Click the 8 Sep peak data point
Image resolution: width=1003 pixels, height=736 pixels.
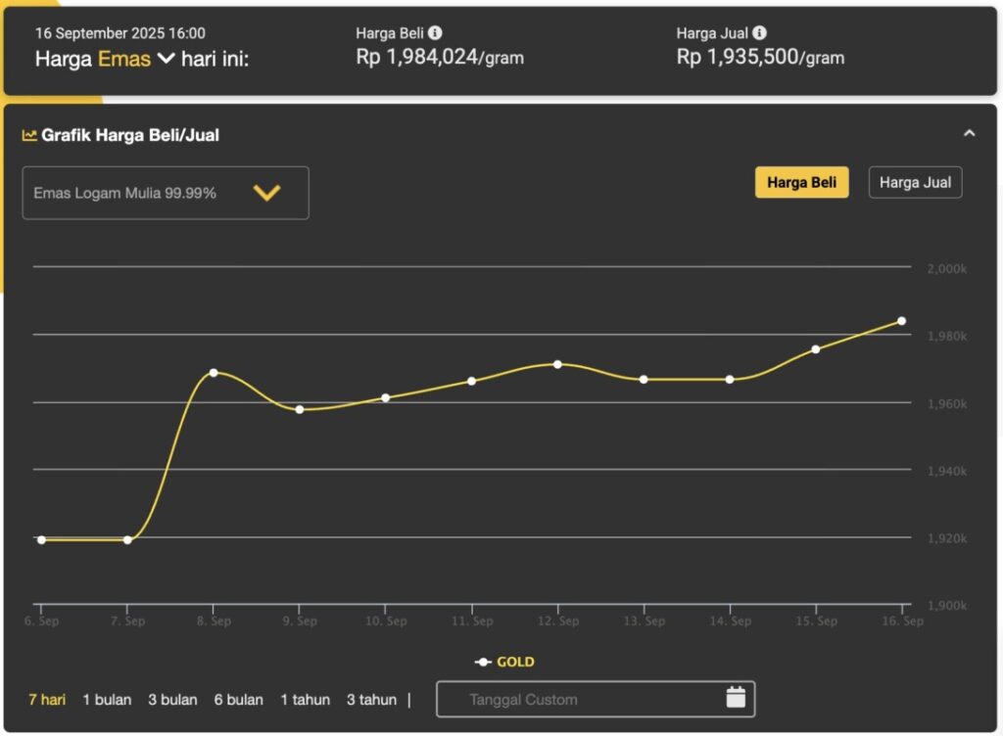point(214,373)
